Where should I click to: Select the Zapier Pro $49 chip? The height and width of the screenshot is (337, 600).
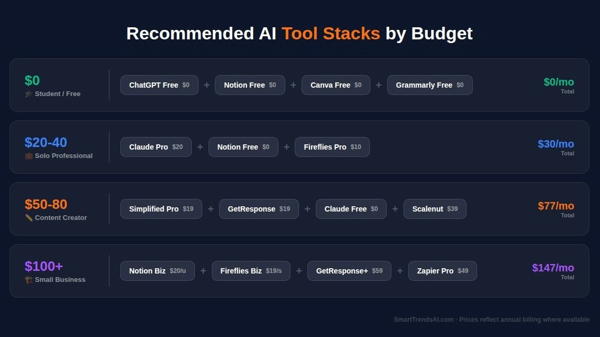pos(442,271)
